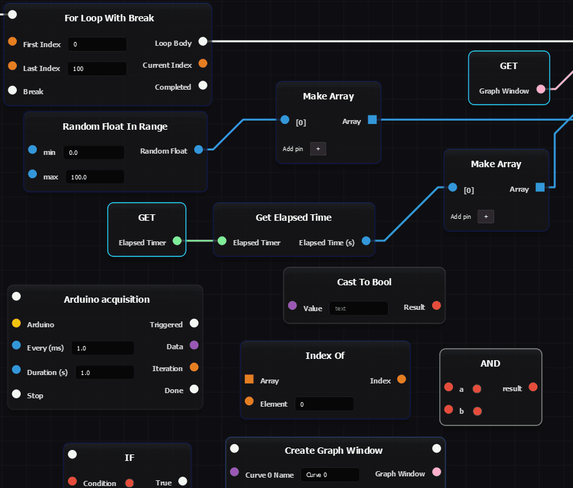Click the Random Float blue output pin
This screenshot has height=488, width=573.
tap(198, 150)
